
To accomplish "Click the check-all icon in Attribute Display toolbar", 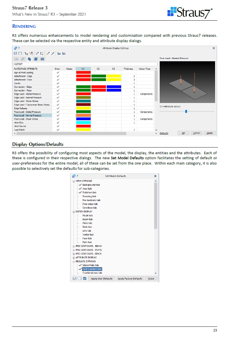I will tap(15, 54).
